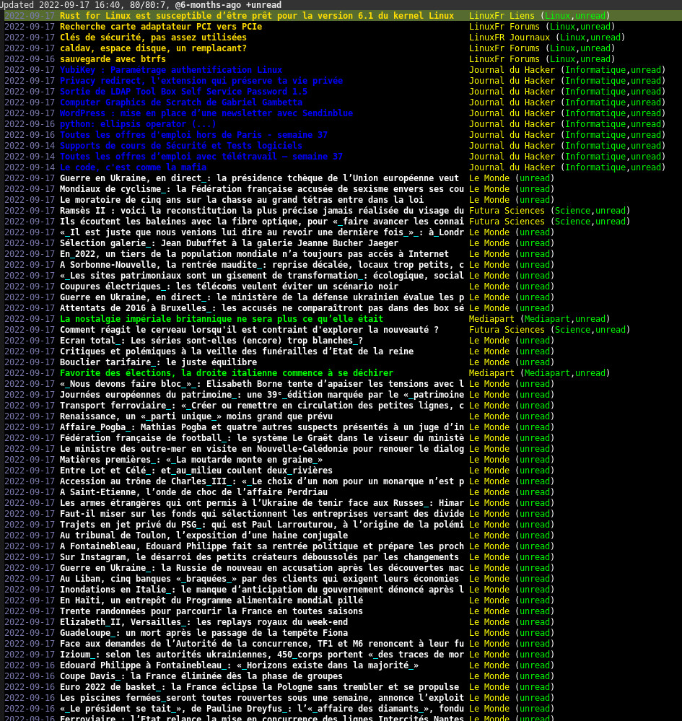Select "Recherche carte adaptateur PCI vers PCIe"
Image resolution: width=682 pixels, height=721 pixels.
(161, 27)
